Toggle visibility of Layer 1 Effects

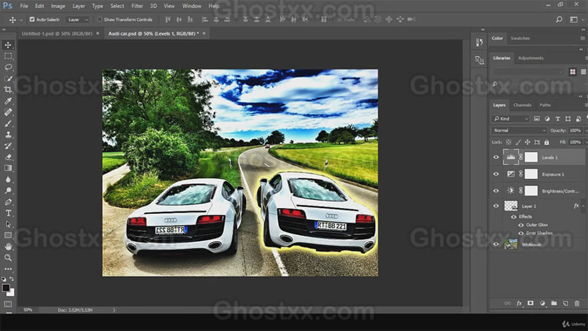[x=514, y=217]
